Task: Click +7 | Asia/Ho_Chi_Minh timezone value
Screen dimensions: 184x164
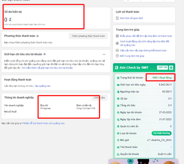Action: (159, 140)
